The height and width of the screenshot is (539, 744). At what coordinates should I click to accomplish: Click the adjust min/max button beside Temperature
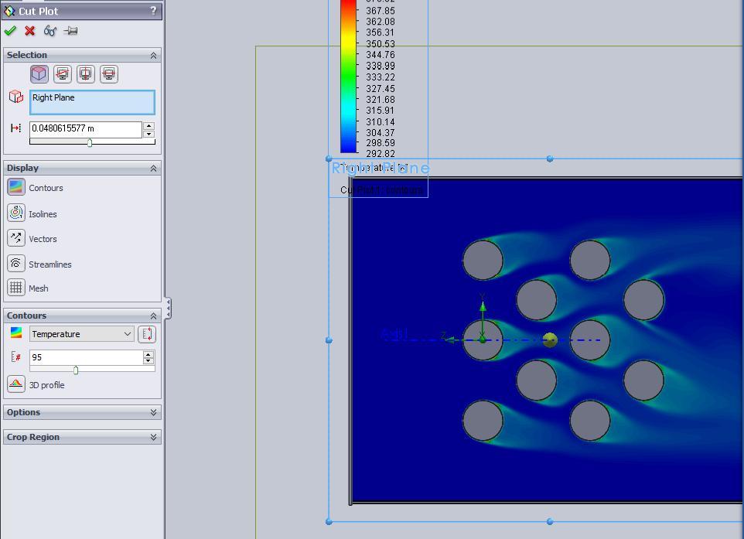(147, 334)
